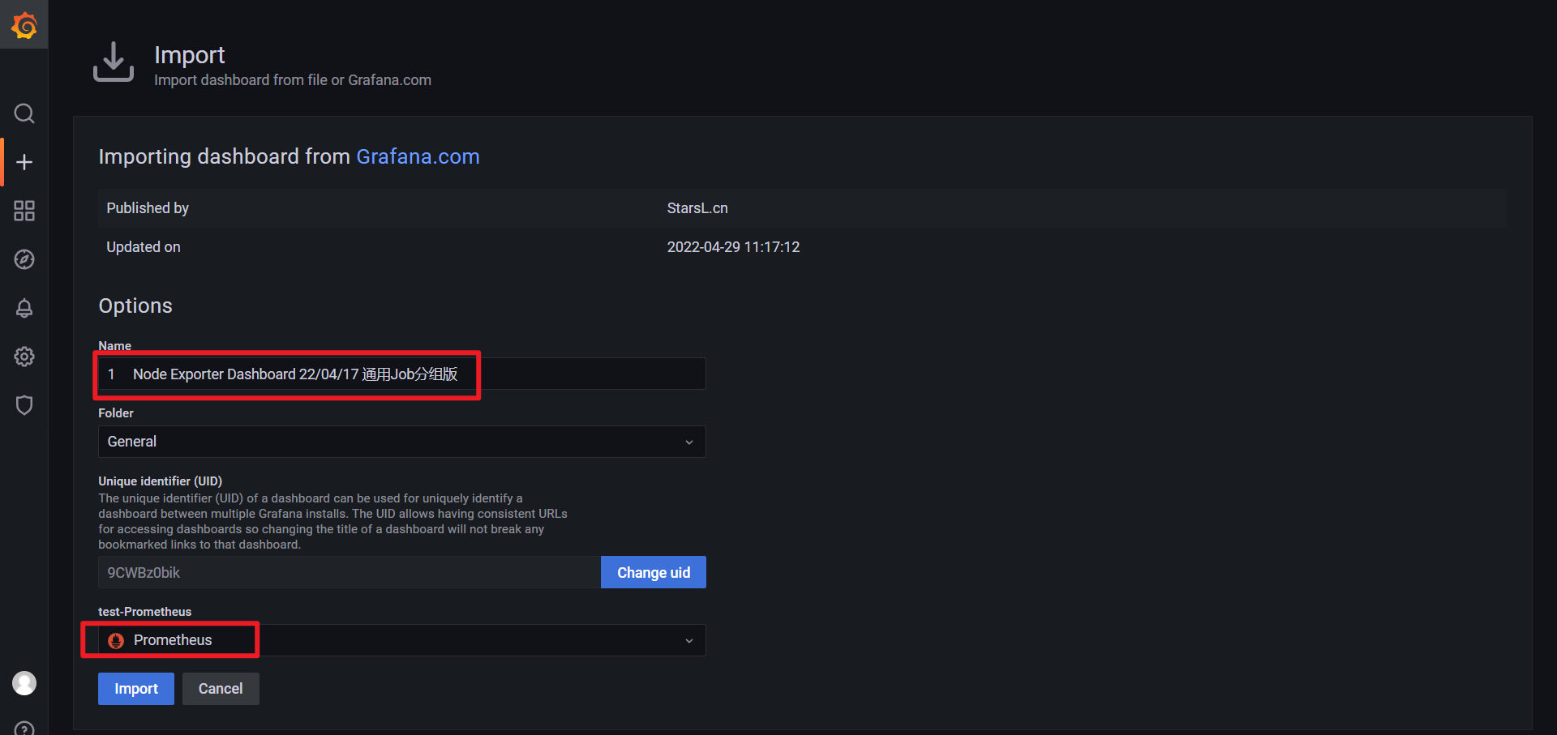The image size is (1557, 735).
Task: Click the Grafana.com link
Action: [x=418, y=156]
